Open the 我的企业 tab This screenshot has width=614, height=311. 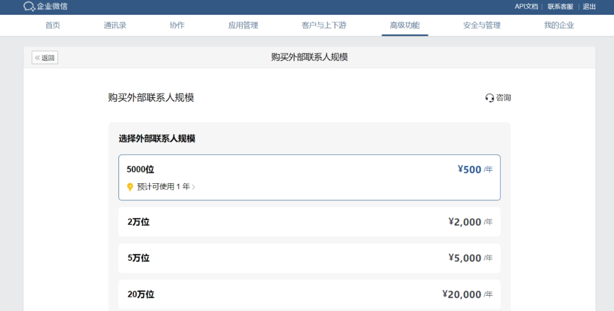pos(559,26)
